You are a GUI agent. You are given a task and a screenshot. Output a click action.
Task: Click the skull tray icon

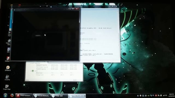tap(140, 96)
